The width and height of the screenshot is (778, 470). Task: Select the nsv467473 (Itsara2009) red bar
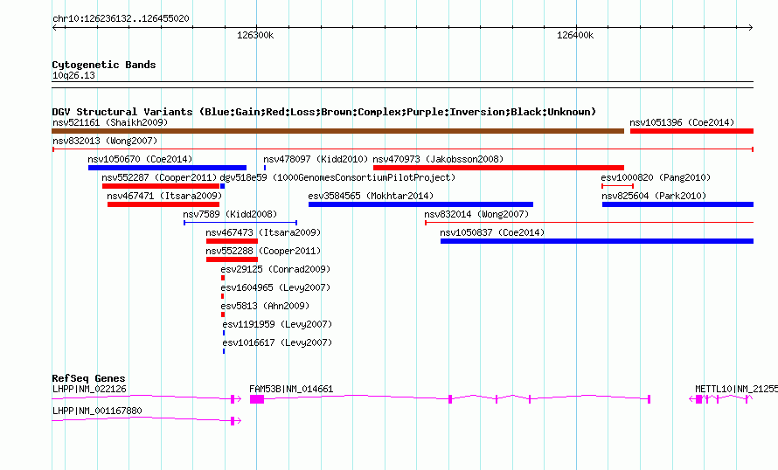[232, 241]
